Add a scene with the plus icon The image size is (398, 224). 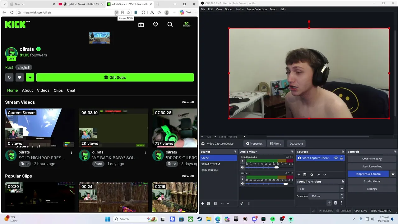pos(202,203)
